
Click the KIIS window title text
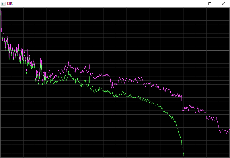click(10, 4)
